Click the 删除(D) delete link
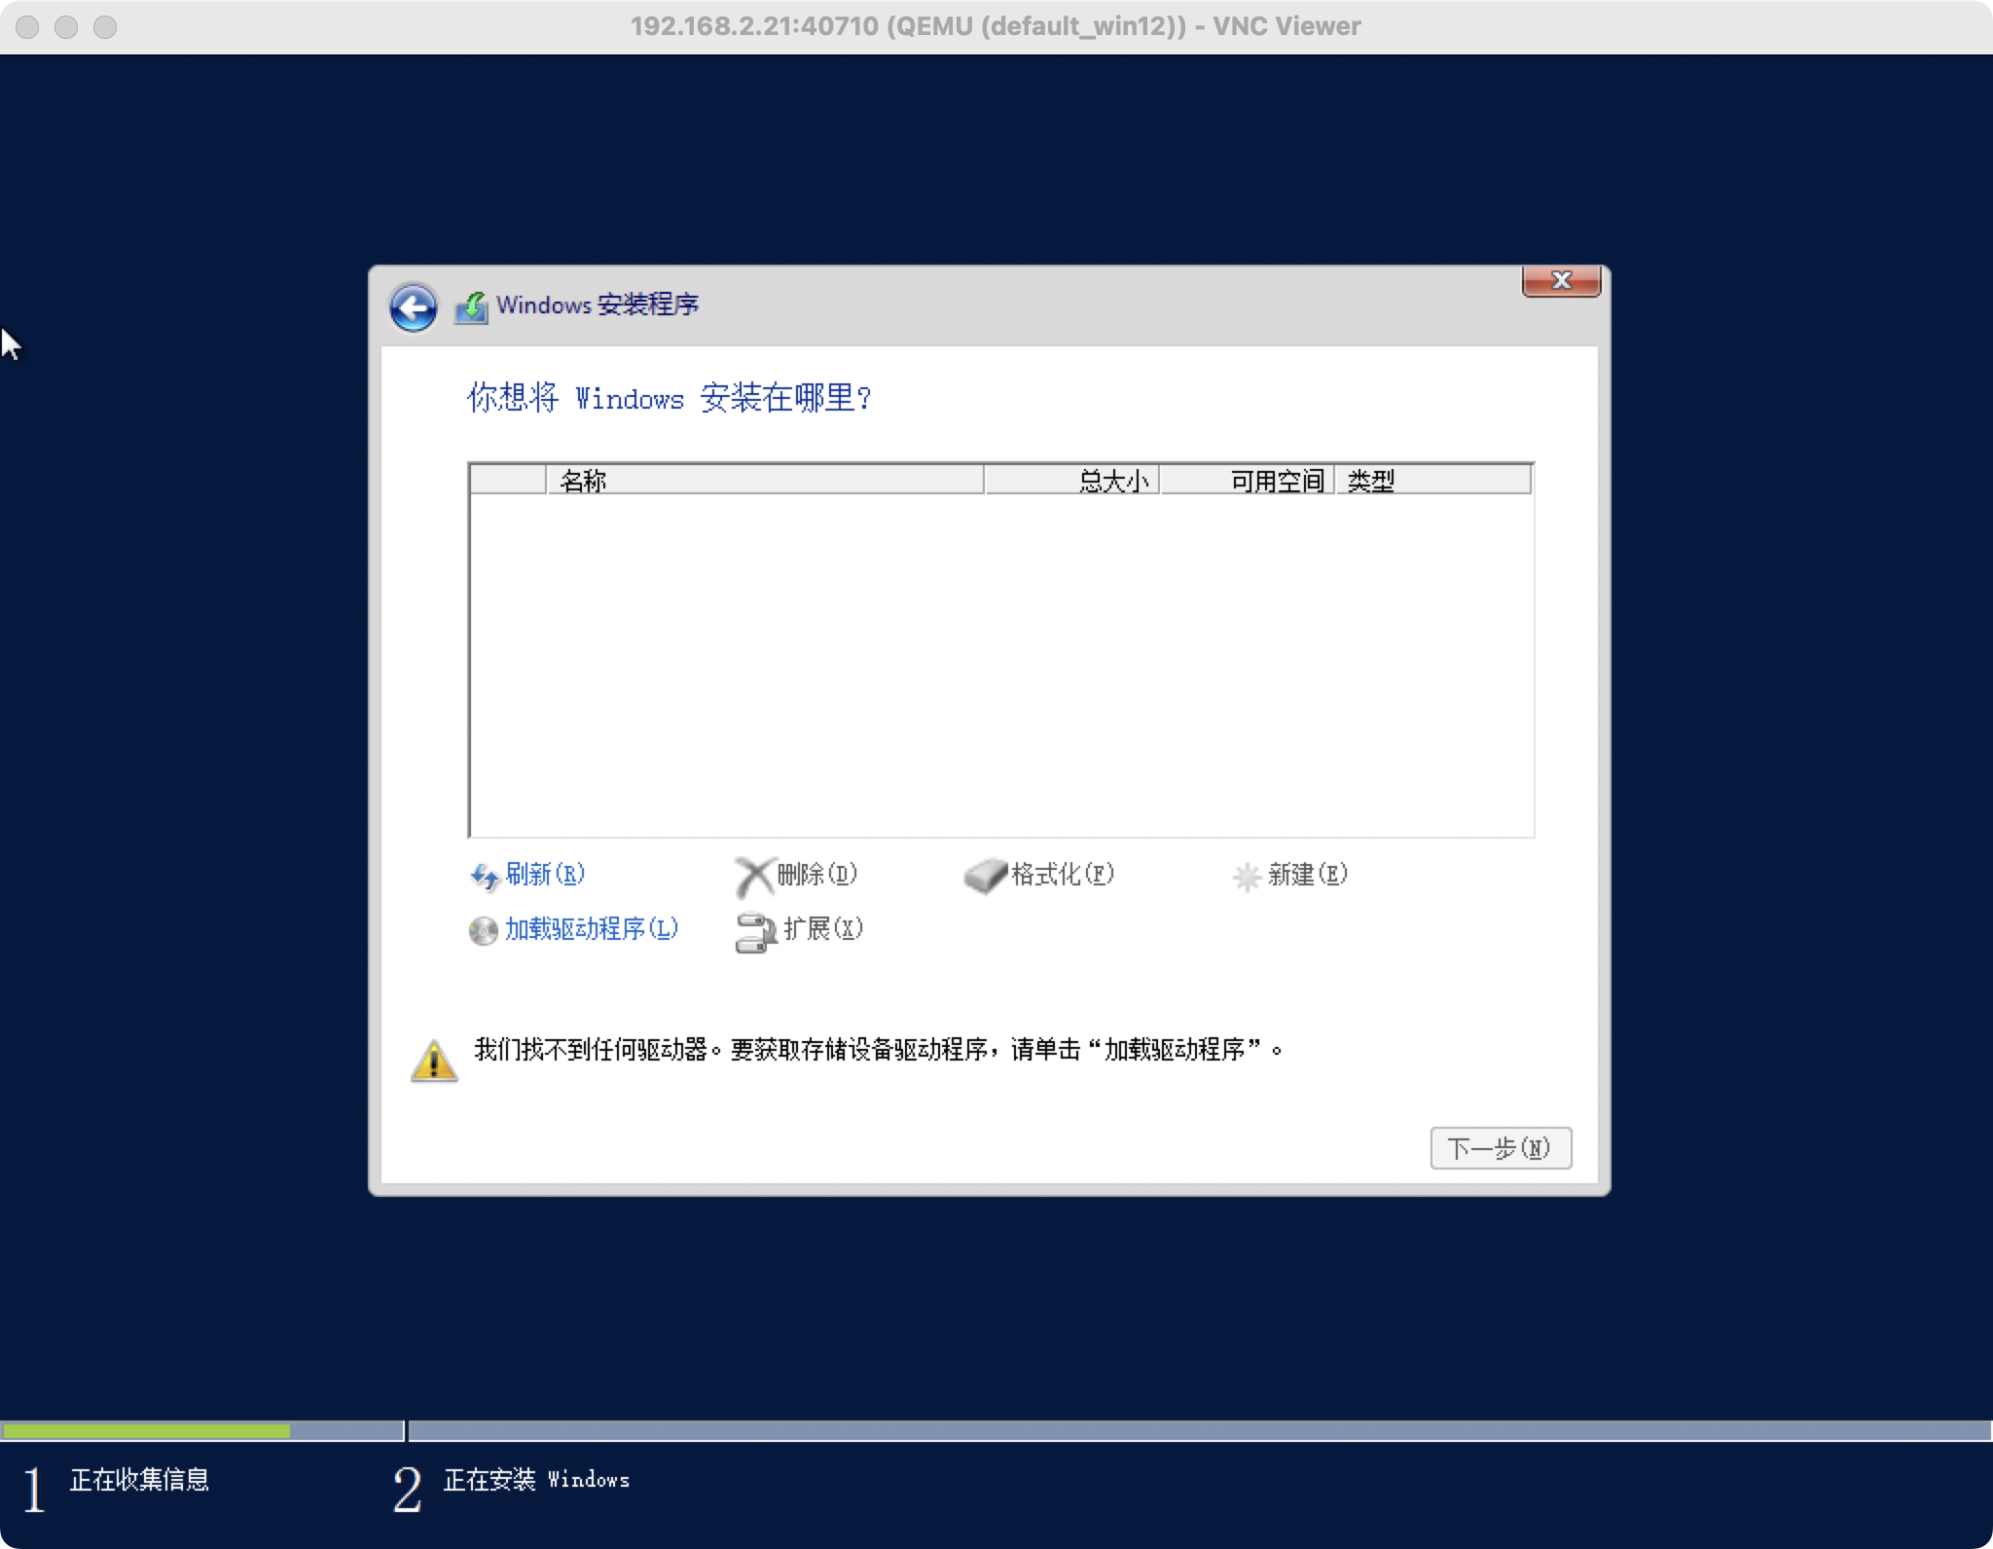 coord(816,874)
